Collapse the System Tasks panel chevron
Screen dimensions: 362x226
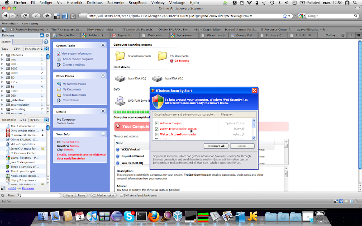103,45
